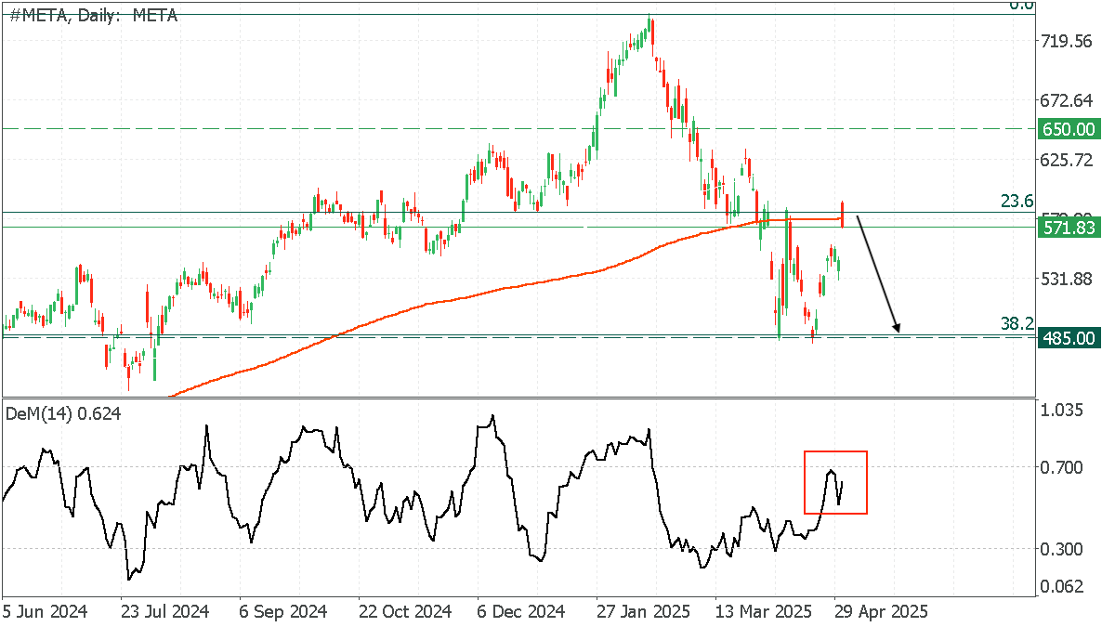Click the "6 Dec 2024" date label
This screenshot has height=627, width=1115.
pos(520,612)
